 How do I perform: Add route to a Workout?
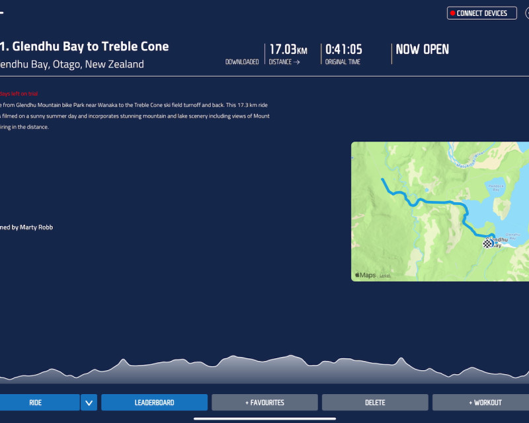485,403
